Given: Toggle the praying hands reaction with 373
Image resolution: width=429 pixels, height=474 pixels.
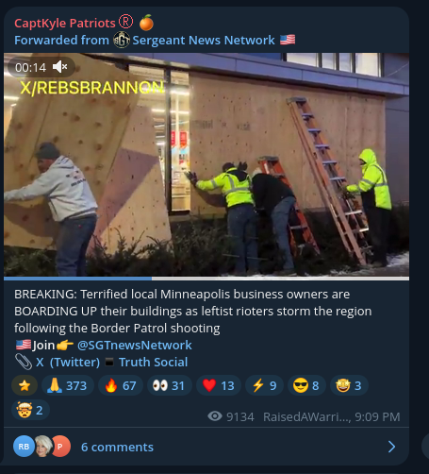Looking at the screenshot, I should pos(68,385).
